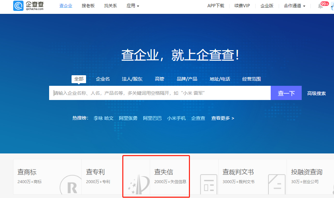This screenshot has height=198, width=334.
Task: Open the 企业版 link
Action: point(267,6)
